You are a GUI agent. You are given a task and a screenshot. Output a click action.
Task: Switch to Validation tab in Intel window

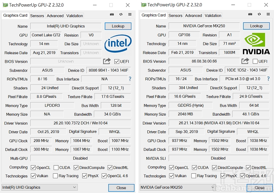(x=74, y=16)
